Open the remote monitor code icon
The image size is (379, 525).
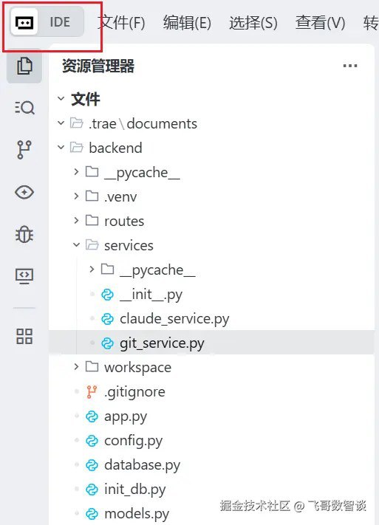pos(24,276)
